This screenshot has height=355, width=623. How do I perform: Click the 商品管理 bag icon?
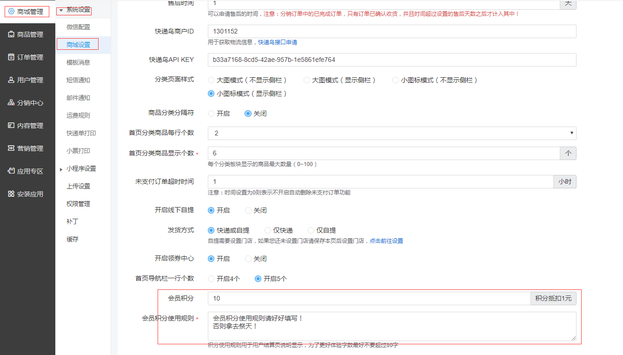[x=11, y=34]
